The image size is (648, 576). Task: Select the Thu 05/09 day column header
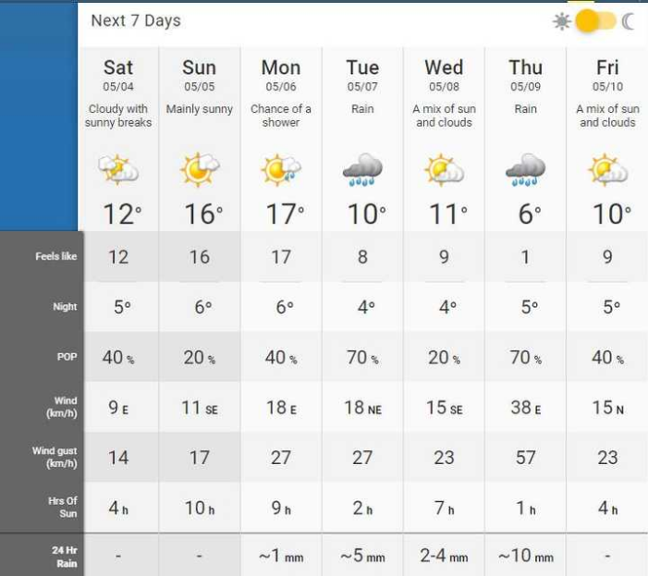(525, 74)
